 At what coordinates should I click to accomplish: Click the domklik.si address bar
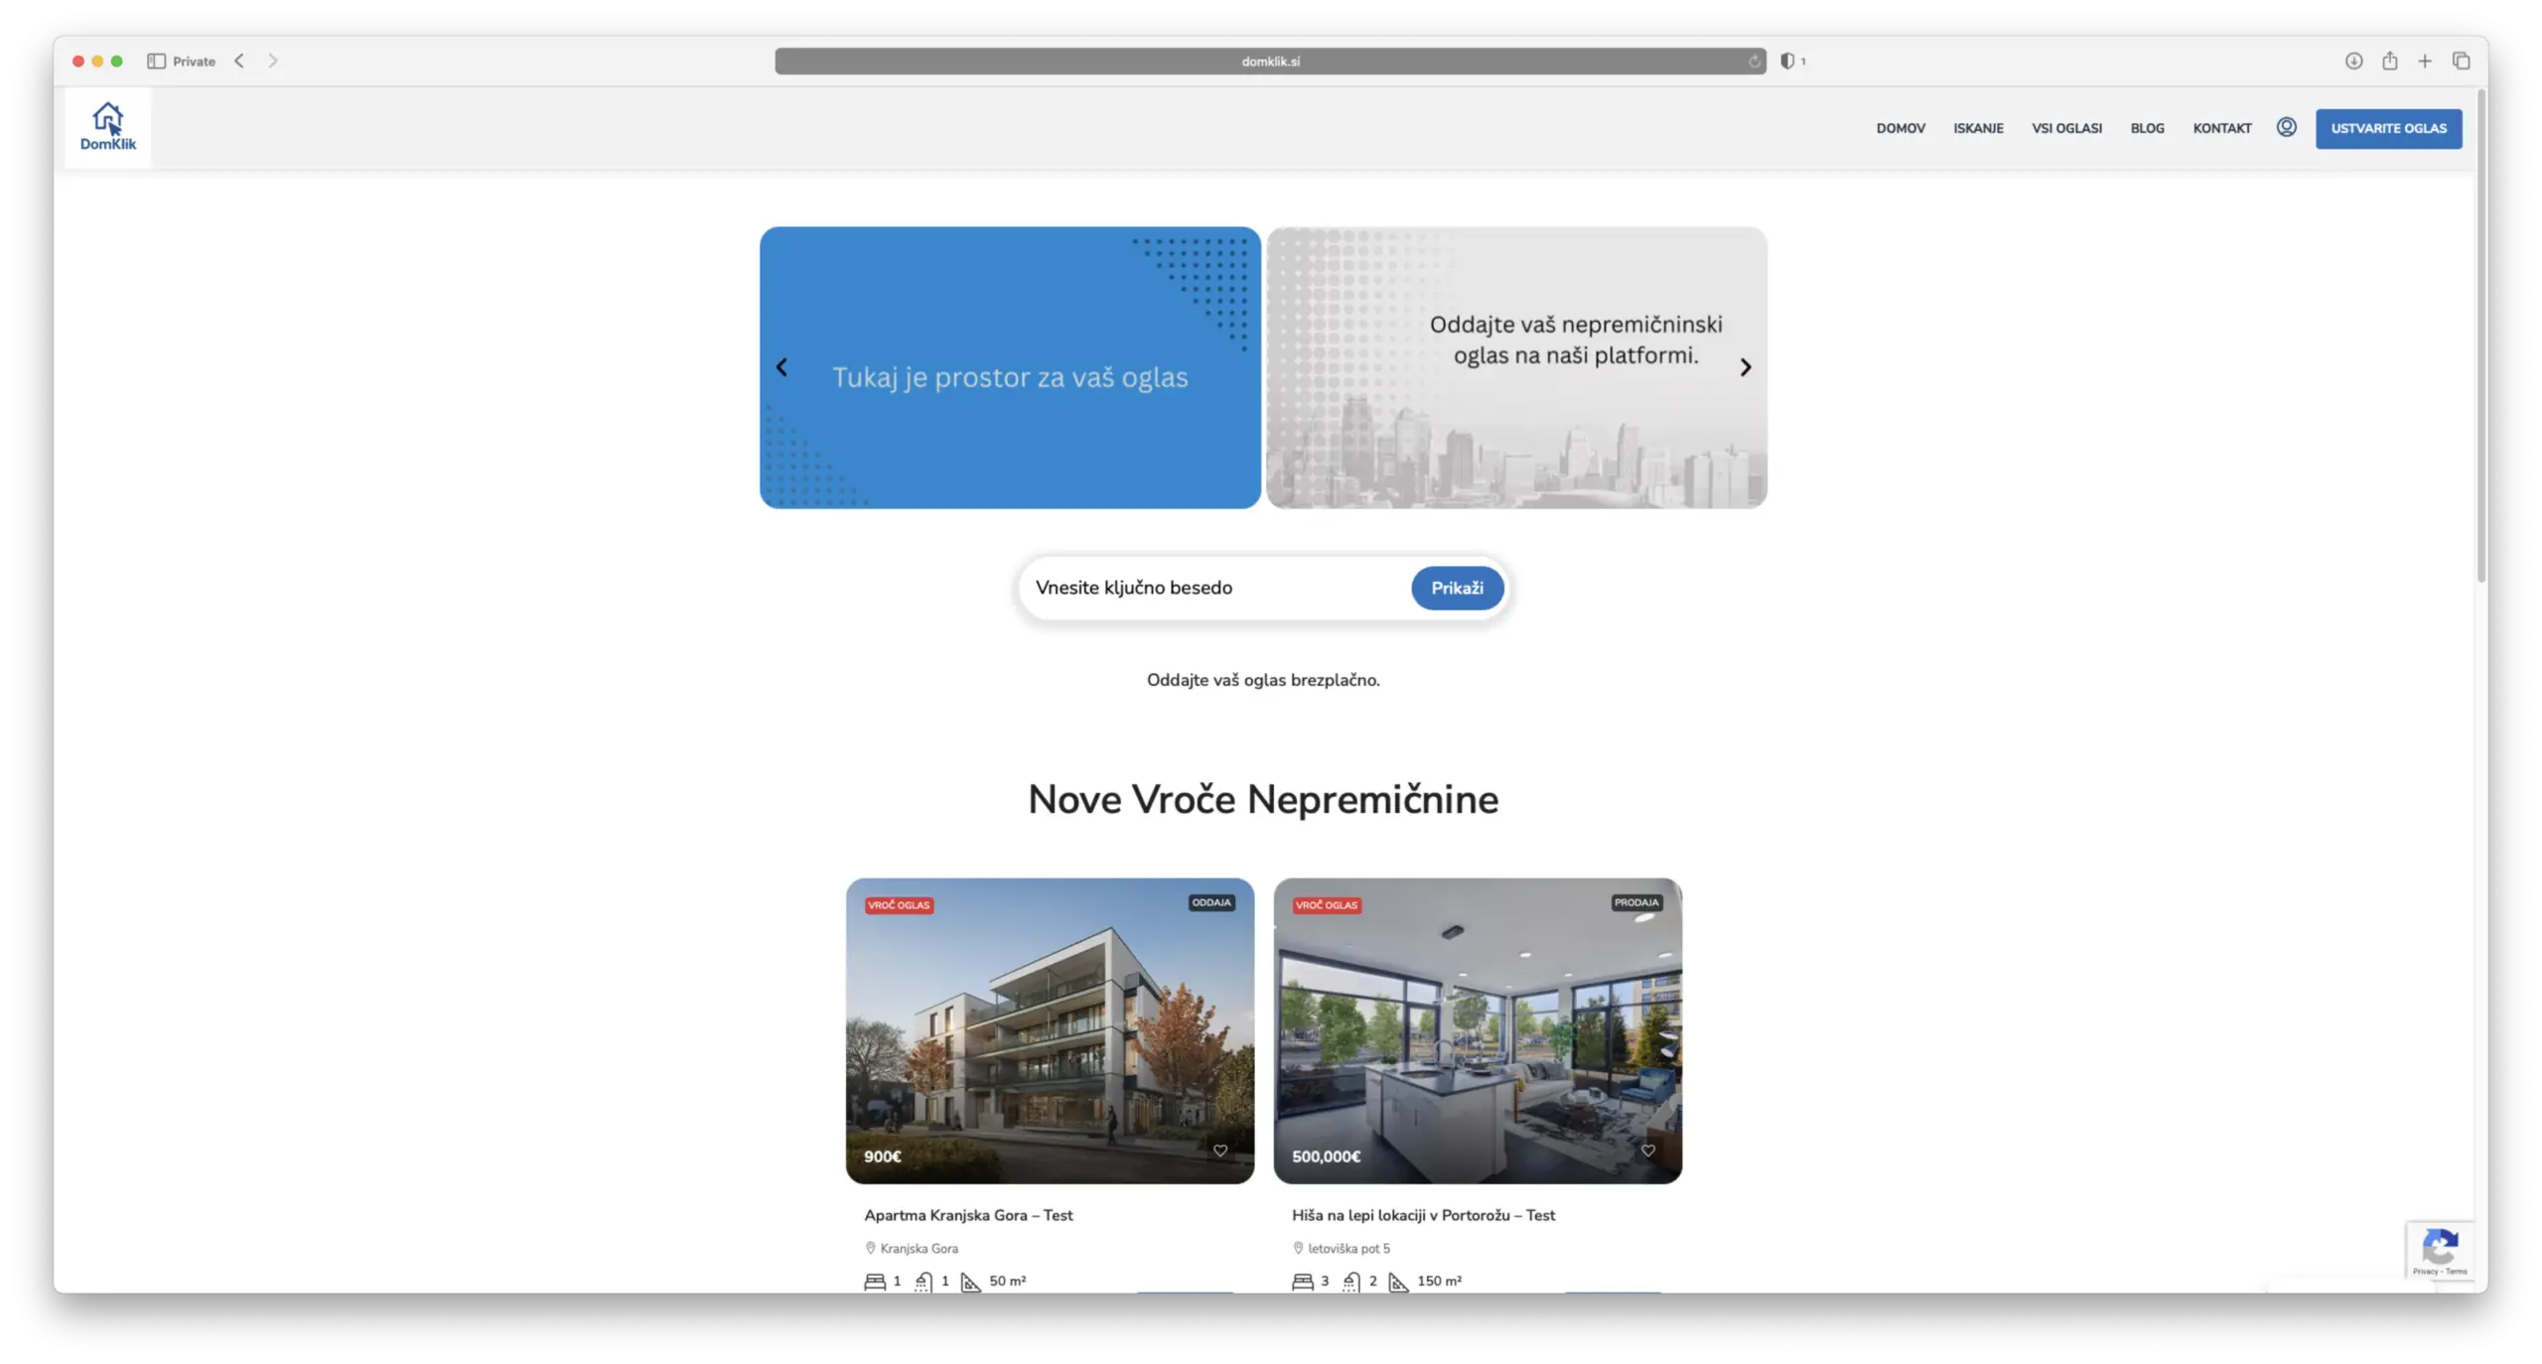1270,61
